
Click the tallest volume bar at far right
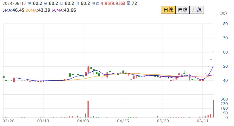[x=213, y=108]
